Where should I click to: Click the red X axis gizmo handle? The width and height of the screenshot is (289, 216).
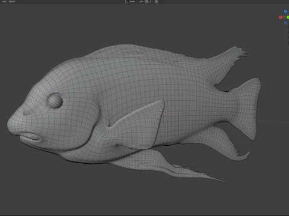click(281, 17)
